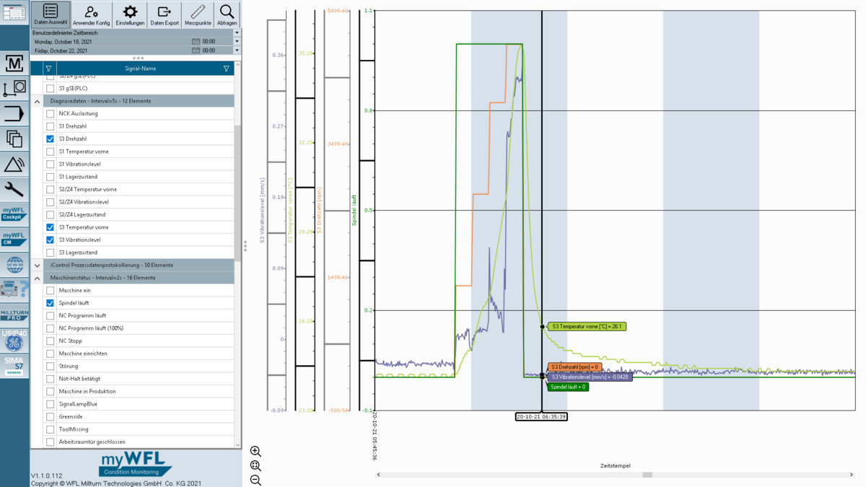Disable the Spindel läuft signal

[49, 303]
